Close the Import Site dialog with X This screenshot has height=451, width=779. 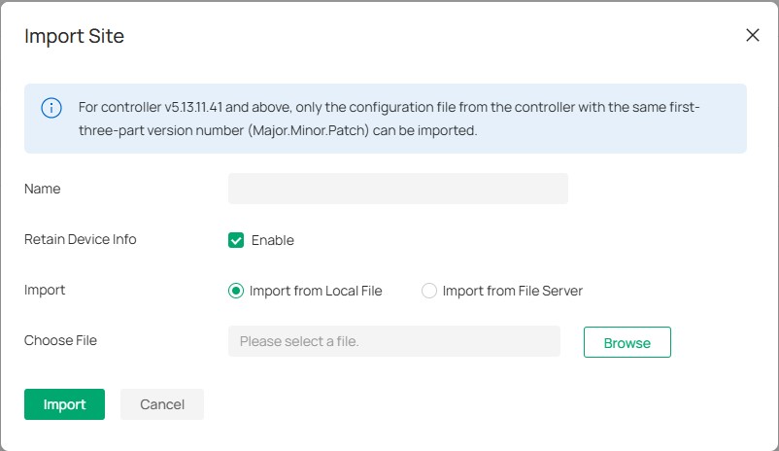coord(752,35)
